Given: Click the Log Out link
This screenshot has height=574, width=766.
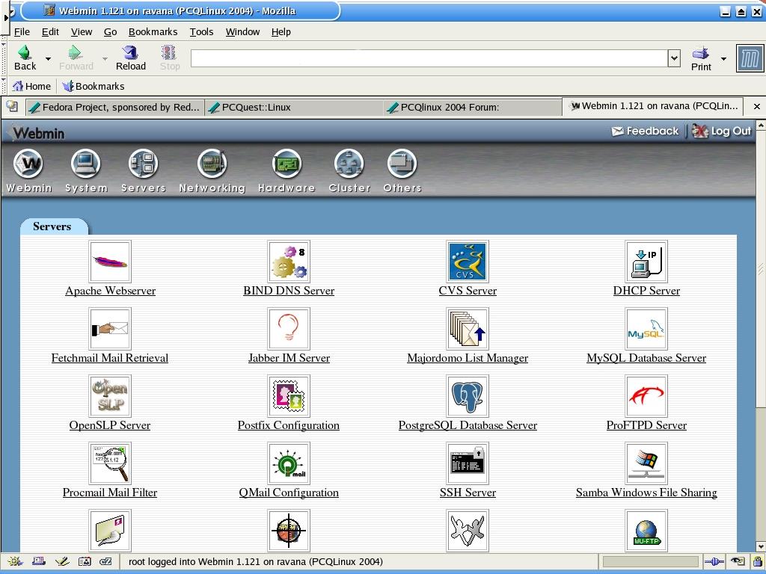Looking at the screenshot, I should tap(722, 132).
